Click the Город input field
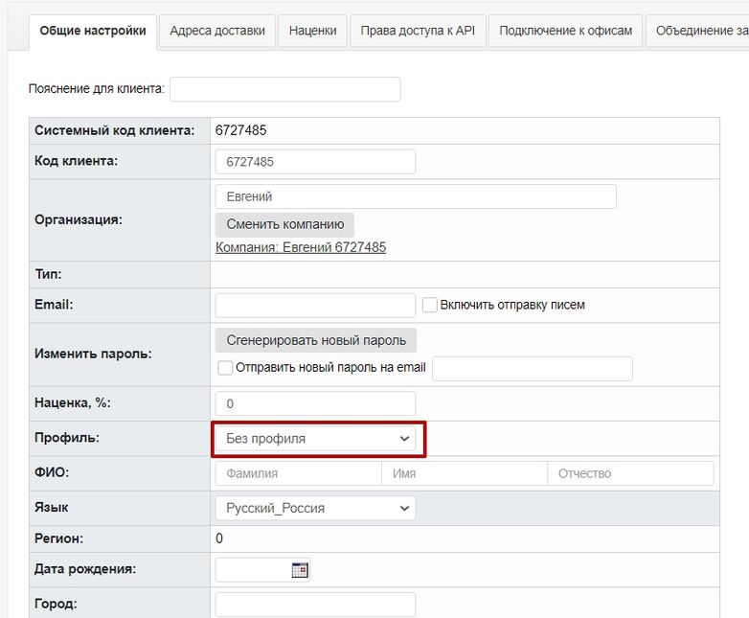Image resolution: width=749 pixels, height=618 pixels. coord(315,605)
